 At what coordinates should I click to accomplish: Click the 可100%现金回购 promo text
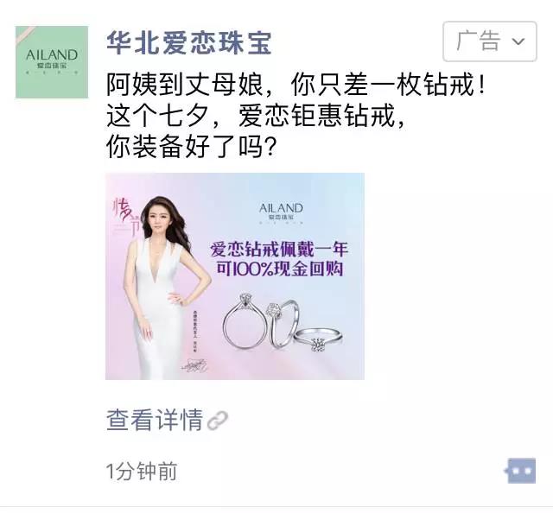pos(279,269)
